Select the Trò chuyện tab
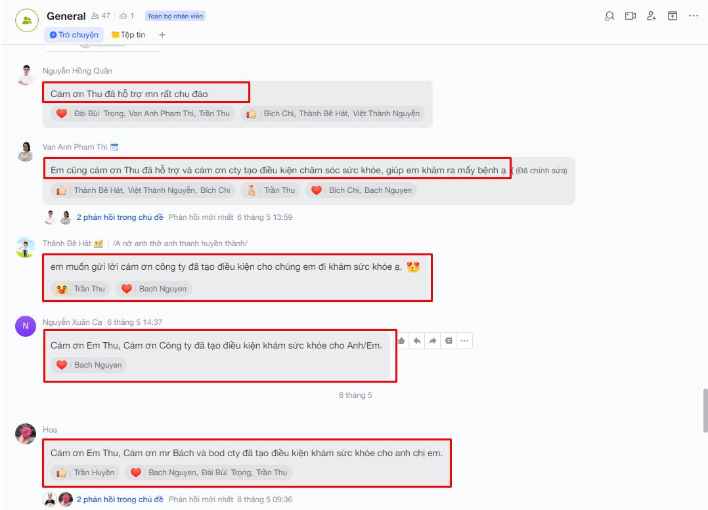Viewport: 708px width, 510px height. (x=74, y=35)
